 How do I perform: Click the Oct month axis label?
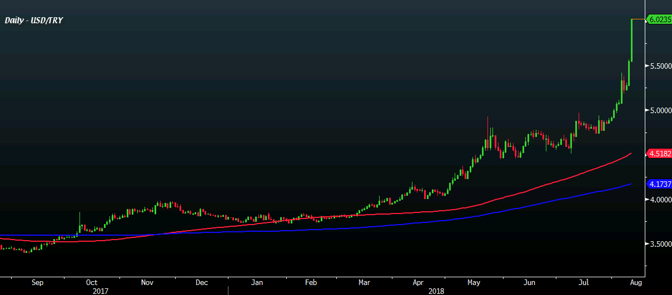[x=92, y=283]
